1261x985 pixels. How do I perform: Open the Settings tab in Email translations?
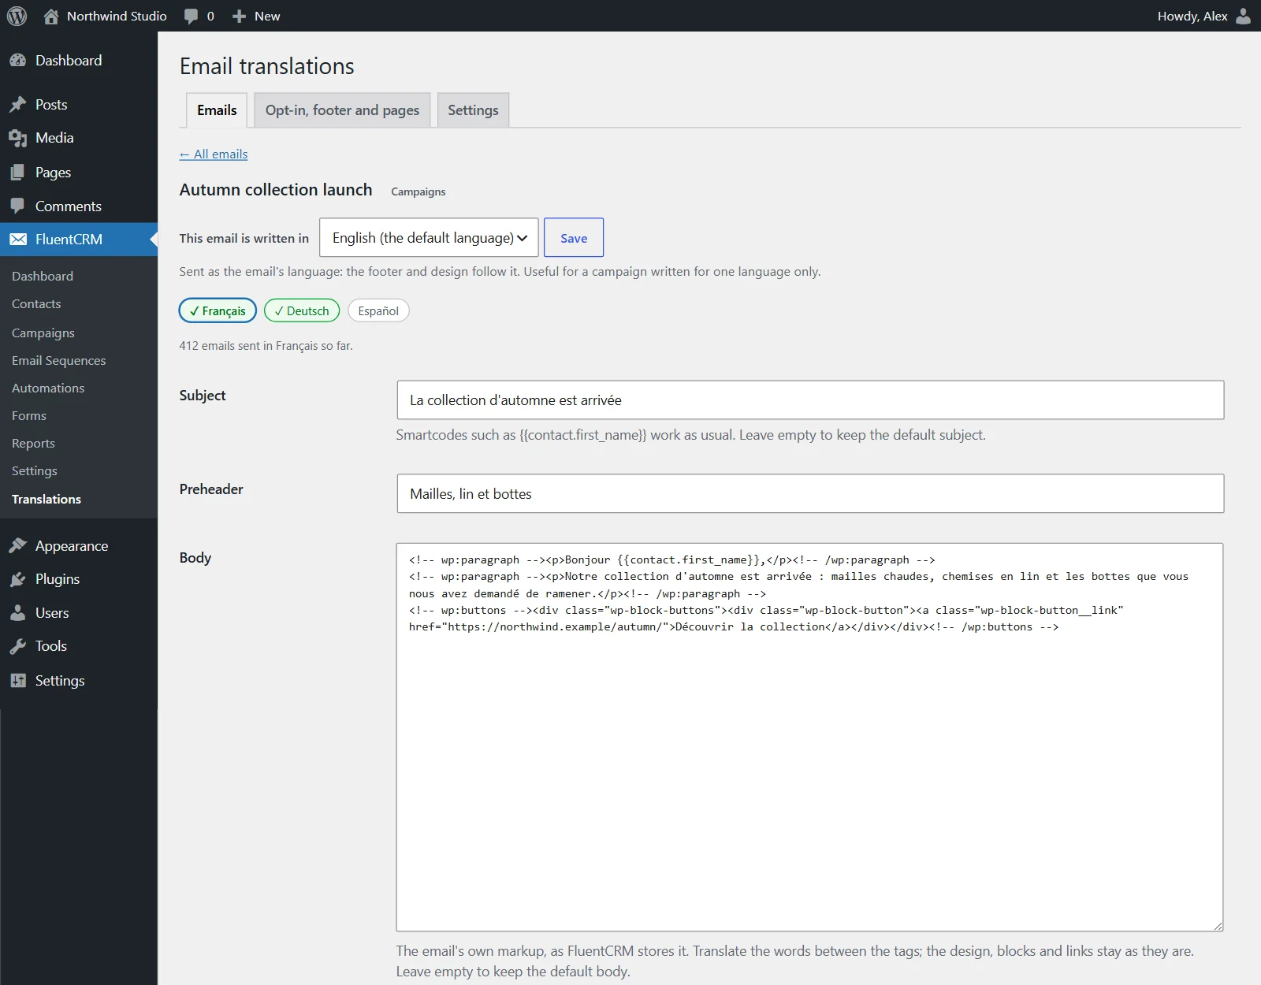click(x=473, y=110)
